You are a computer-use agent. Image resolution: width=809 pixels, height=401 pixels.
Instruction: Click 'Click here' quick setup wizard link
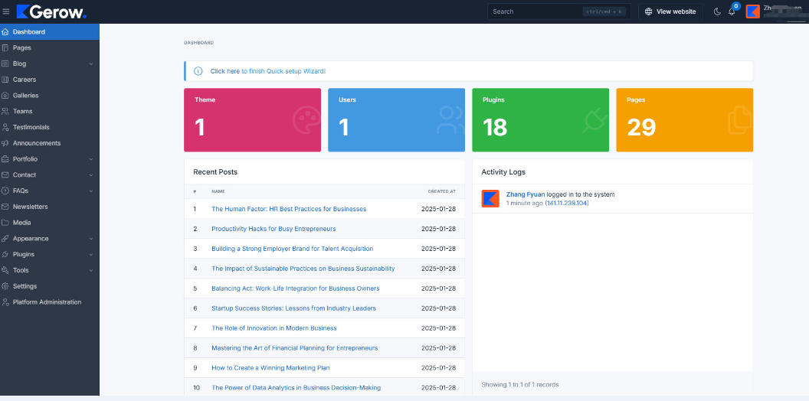225,71
